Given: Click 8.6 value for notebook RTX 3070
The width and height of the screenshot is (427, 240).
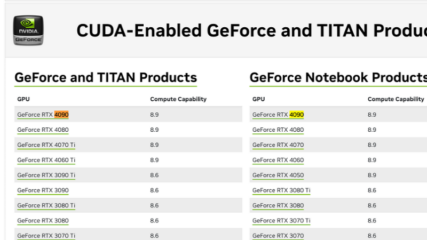Looking at the screenshot, I should (x=372, y=236).
